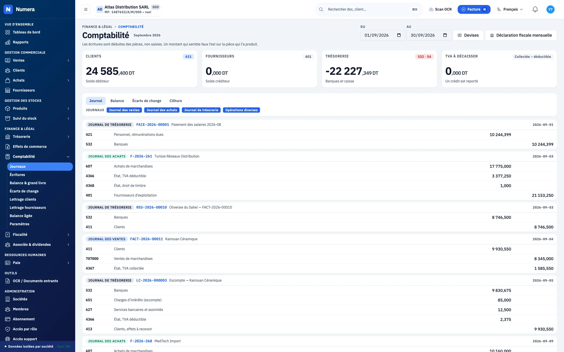Collapse the Comptabilité sidebar section
The height and width of the screenshot is (352, 564).
[x=68, y=157]
